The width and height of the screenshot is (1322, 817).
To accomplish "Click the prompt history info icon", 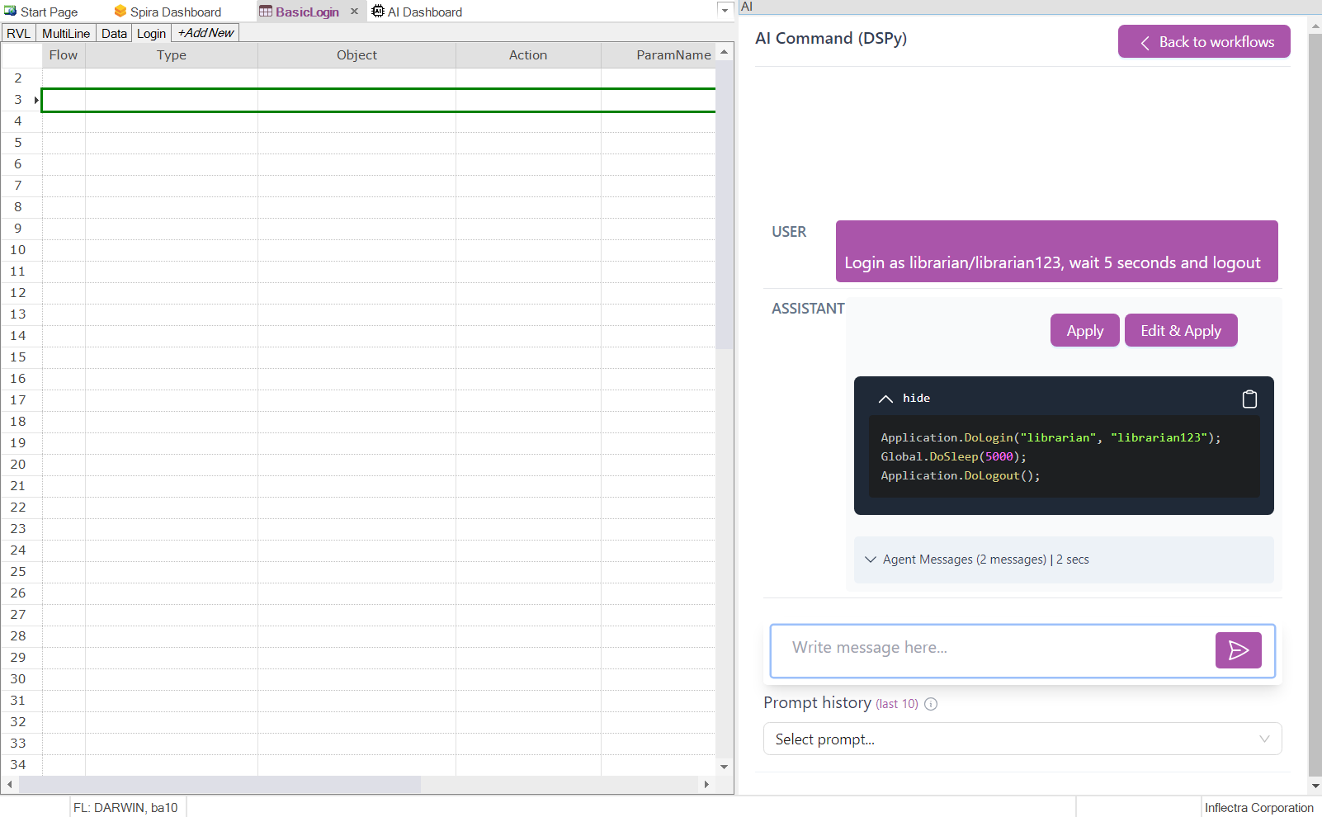I will coord(931,704).
